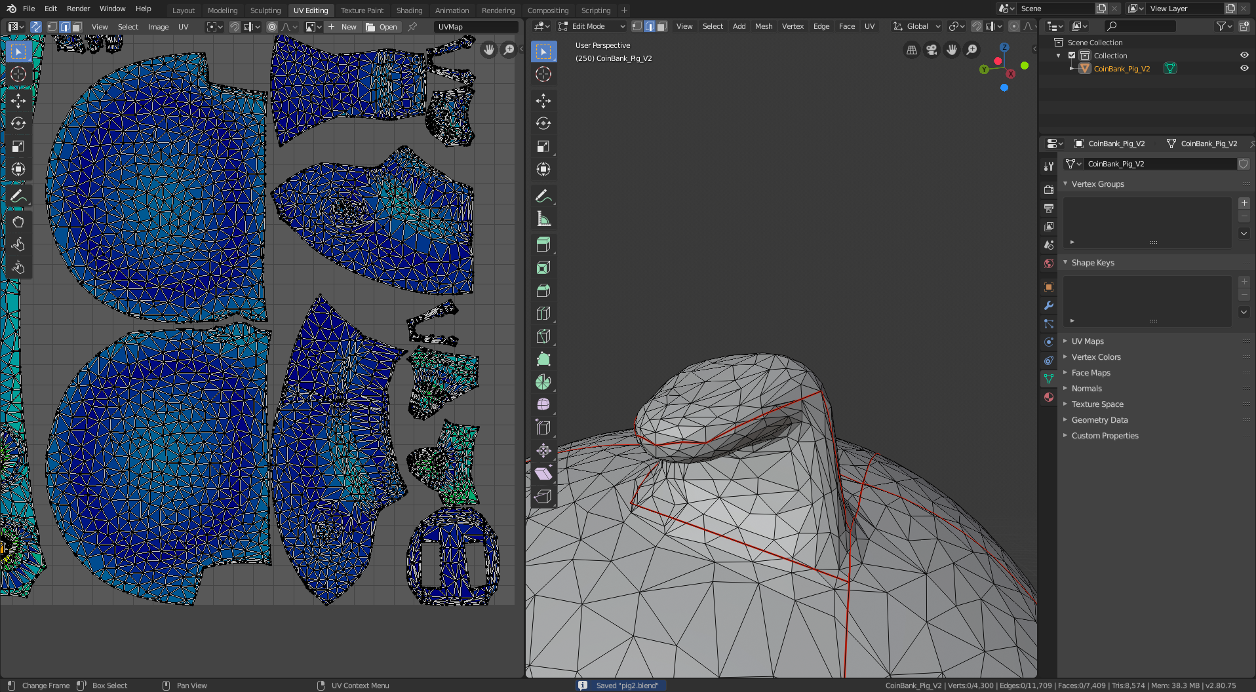Viewport: 1256px width, 692px height.
Task: Select the Bevel tool
Action: point(543,290)
